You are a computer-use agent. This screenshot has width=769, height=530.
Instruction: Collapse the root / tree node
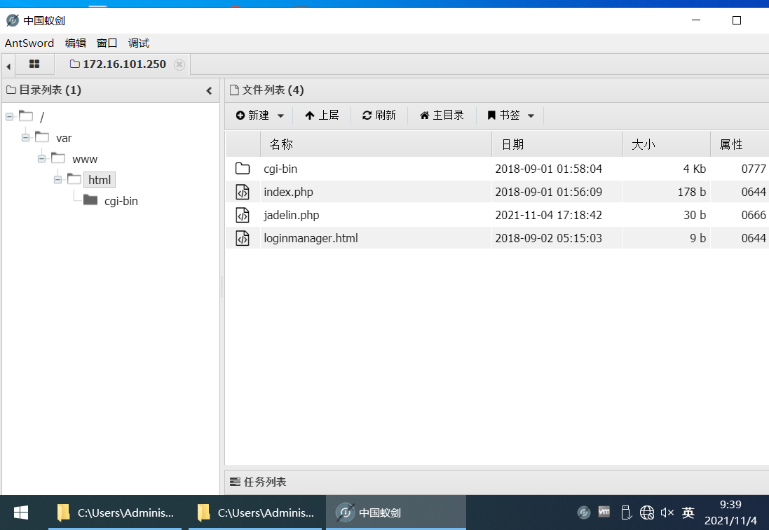9,117
